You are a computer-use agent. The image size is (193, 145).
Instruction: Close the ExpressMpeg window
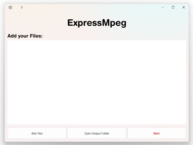[x=184, y=7]
